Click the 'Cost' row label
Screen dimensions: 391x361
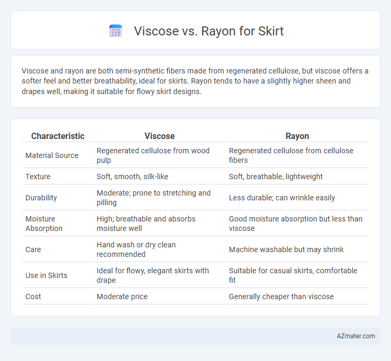pos(33,297)
